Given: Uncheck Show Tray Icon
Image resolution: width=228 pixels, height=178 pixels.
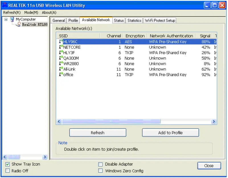Looking at the screenshot, I should click(7, 164).
